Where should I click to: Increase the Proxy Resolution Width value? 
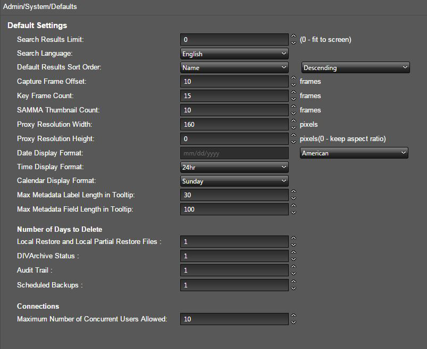[294, 121]
